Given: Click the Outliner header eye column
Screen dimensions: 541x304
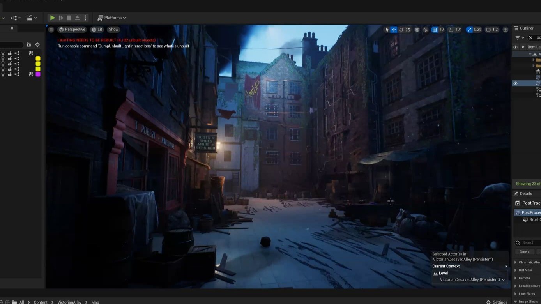Looking at the screenshot, I should pos(515,47).
